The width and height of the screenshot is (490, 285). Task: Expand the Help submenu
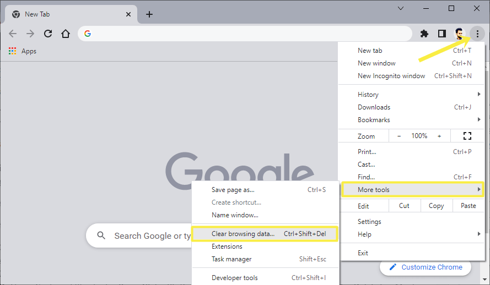point(412,234)
